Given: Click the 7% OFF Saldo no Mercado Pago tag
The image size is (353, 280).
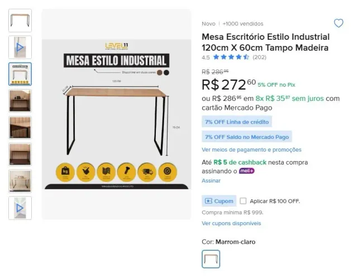Looking at the screenshot, I should tap(247, 137).
